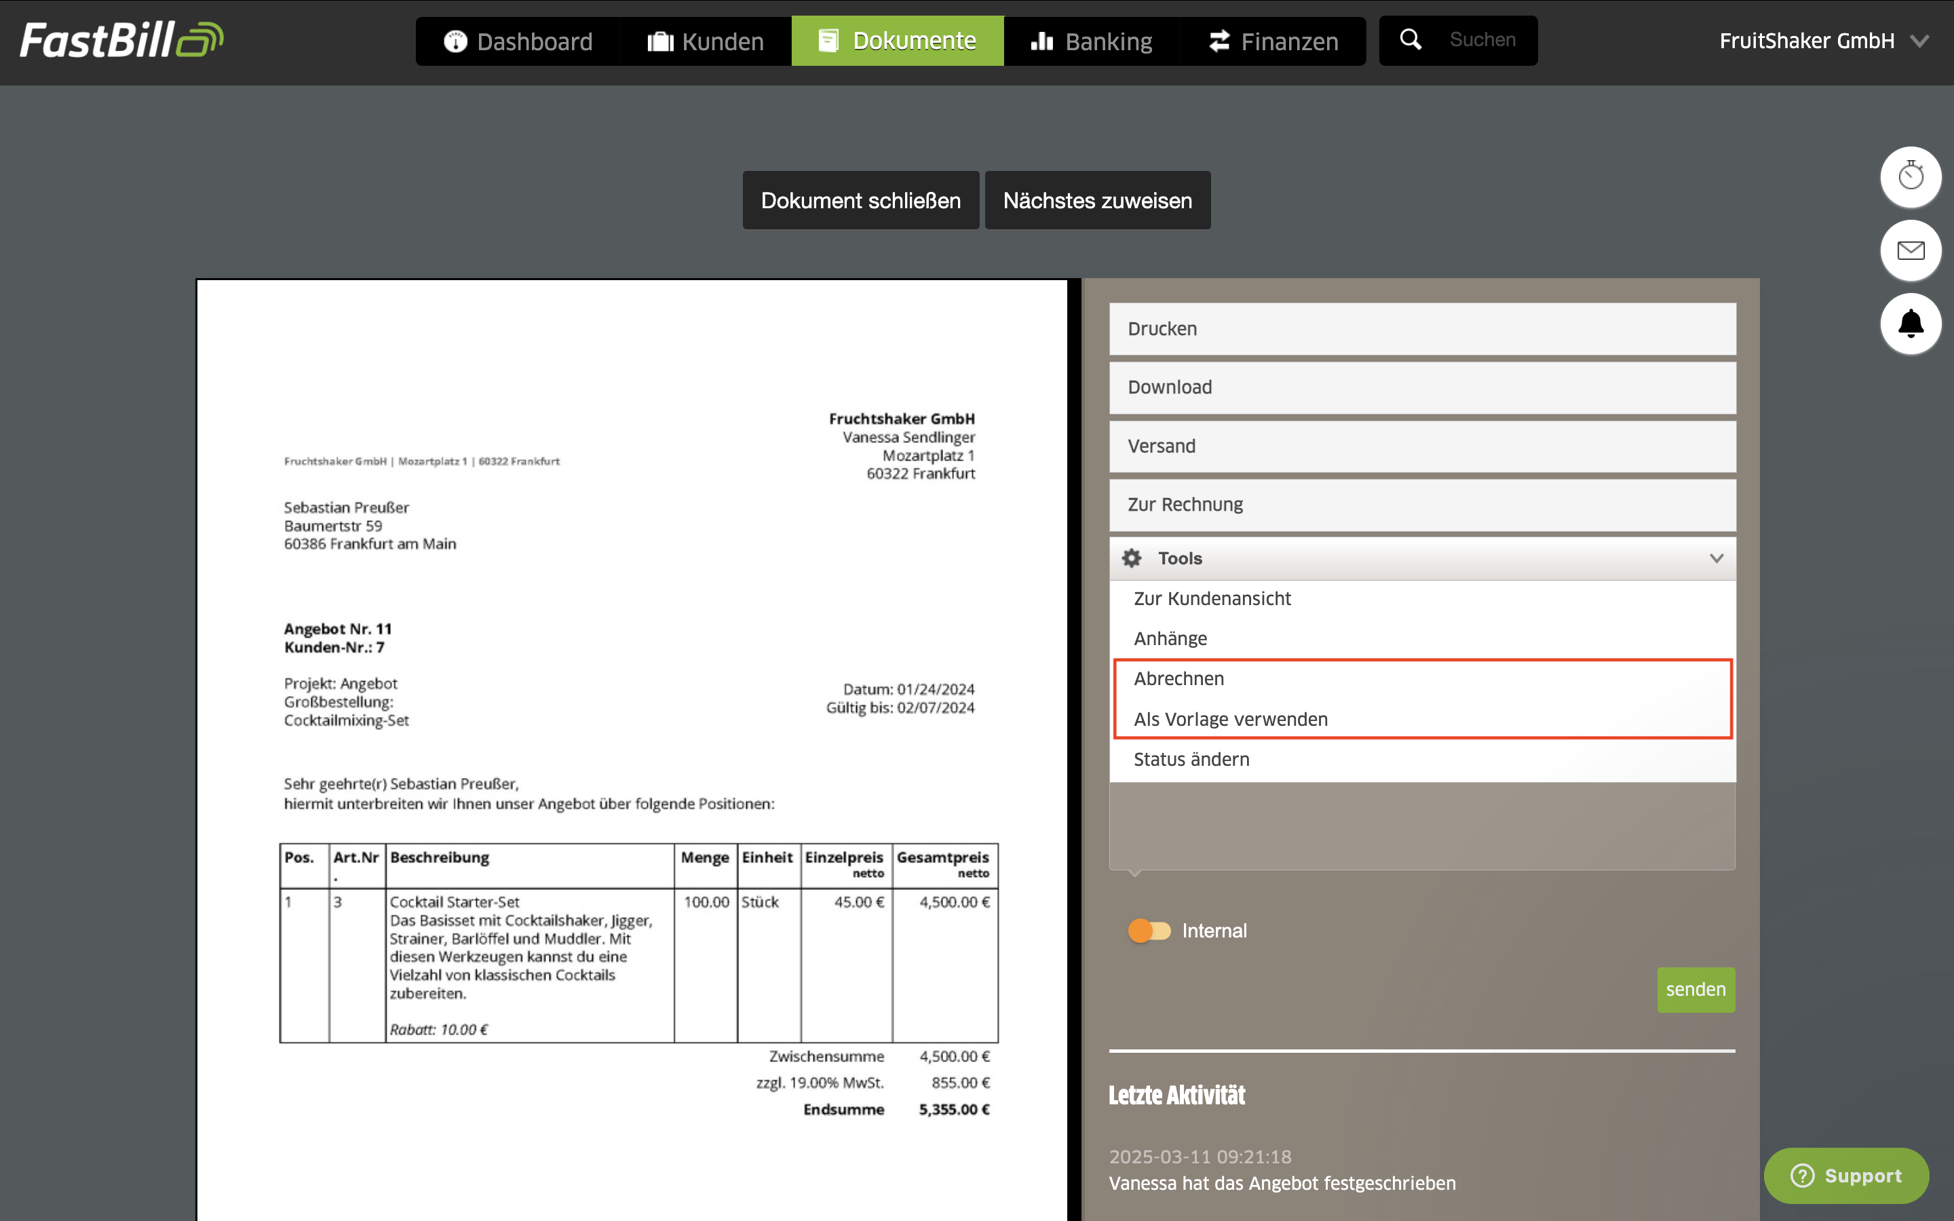Collapse the Tools section chevron
Viewport: 1954px width, 1221px height.
coord(1717,558)
